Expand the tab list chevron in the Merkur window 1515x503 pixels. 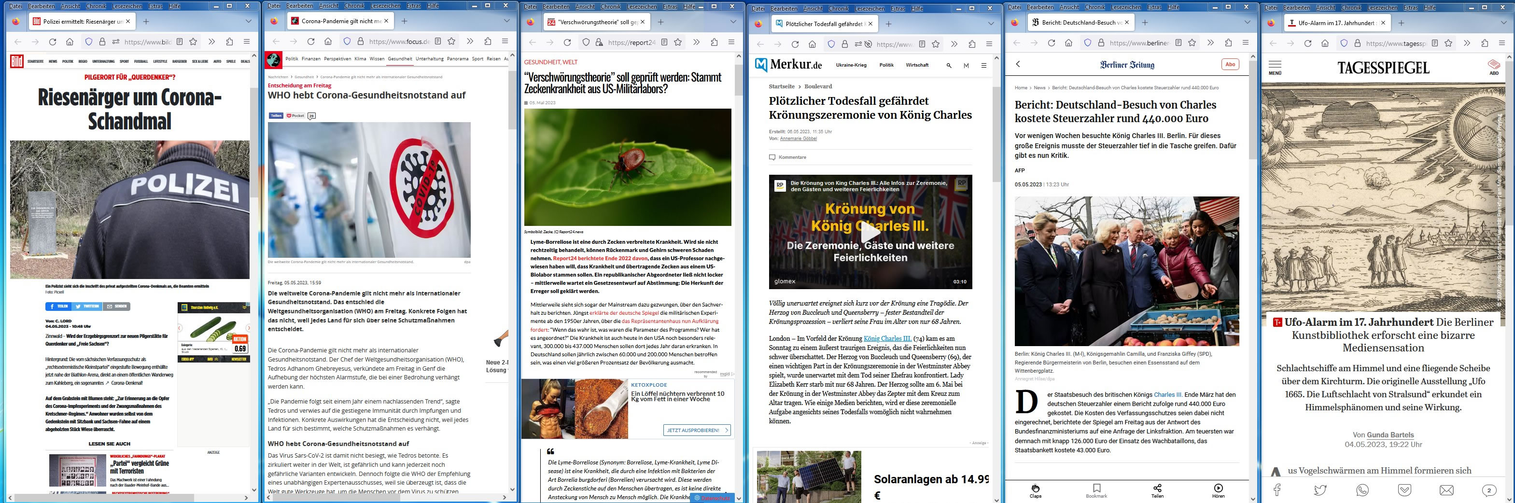tap(991, 24)
